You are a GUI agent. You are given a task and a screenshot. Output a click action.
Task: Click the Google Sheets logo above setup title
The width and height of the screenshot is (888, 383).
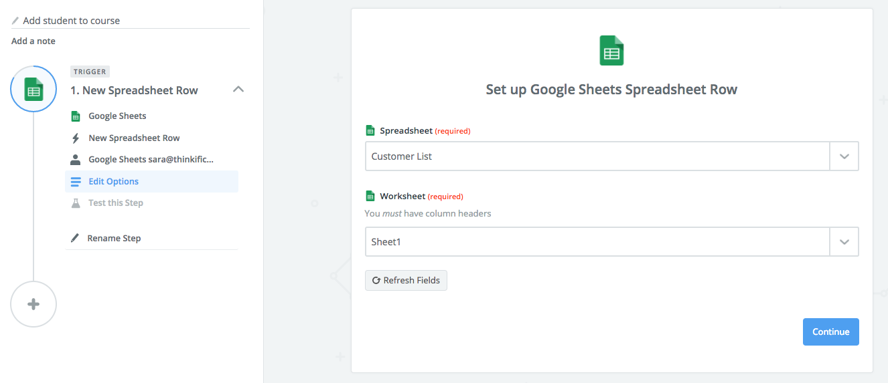611,51
